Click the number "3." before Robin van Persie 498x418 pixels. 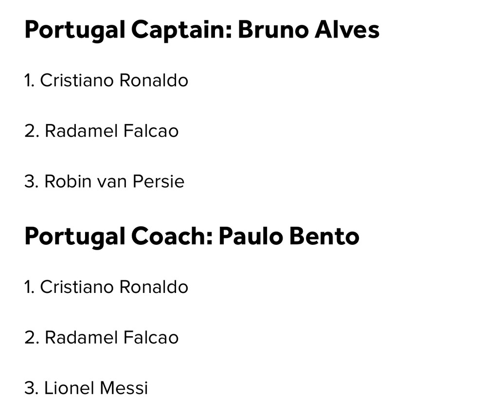(31, 182)
